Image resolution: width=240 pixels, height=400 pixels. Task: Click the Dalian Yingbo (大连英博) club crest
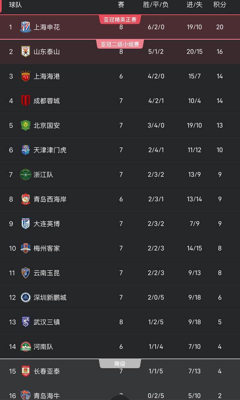pyautogui.click(x=25, y=224)
